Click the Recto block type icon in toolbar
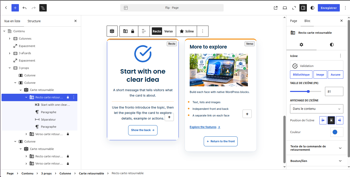This screenshot has width=350, height=177. click(125, 31)
